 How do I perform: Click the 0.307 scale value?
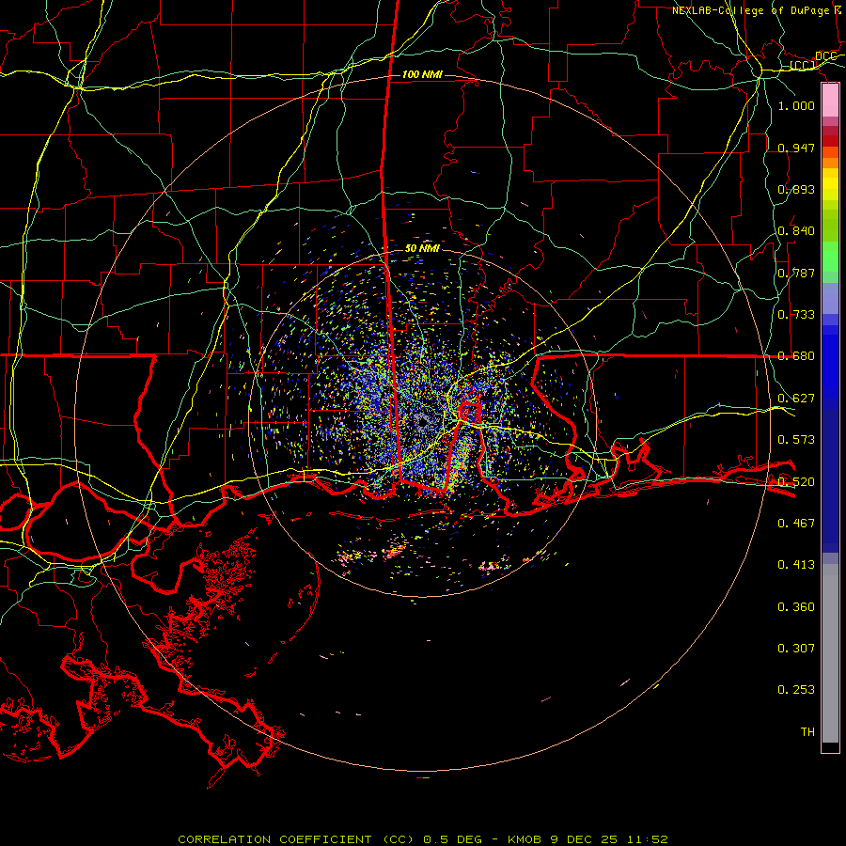click(796, 649)
